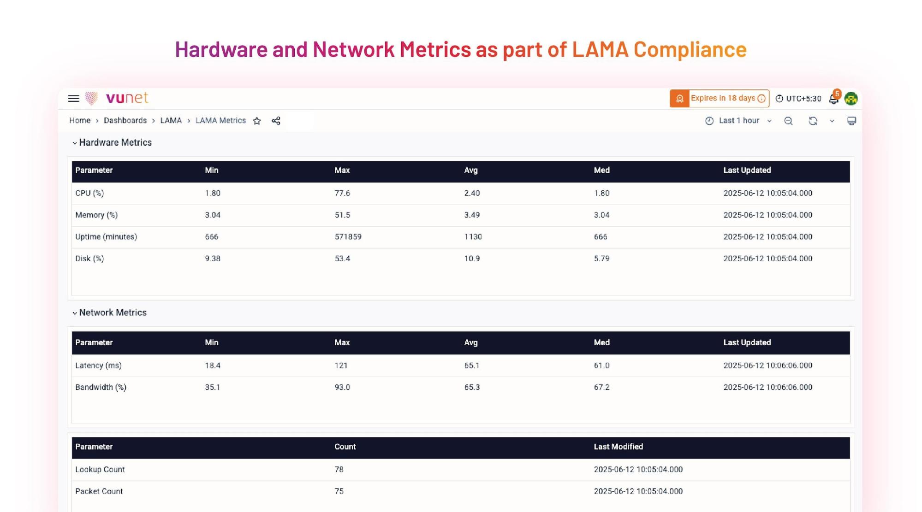922x512 pixels.
Task: Open the LAMA breadcrumb folder
Action: coord(171,121)
